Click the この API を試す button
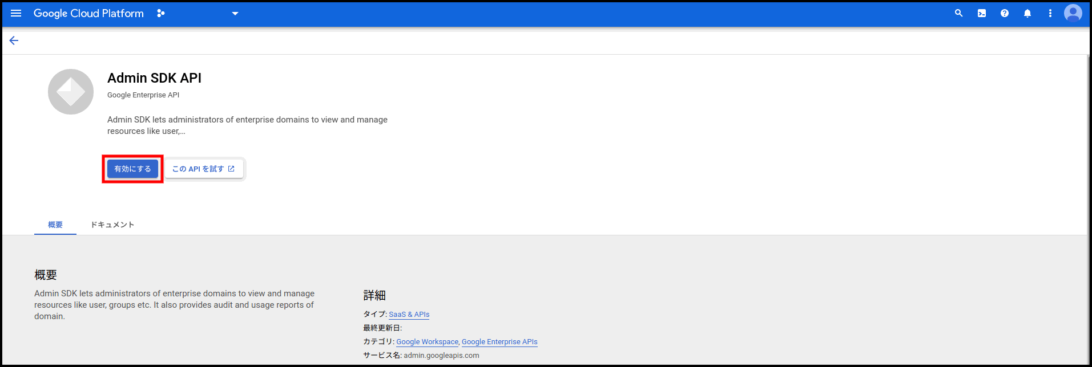This screenshot has width=1092, height=367. pyautogui.click(x=204, y=169)
